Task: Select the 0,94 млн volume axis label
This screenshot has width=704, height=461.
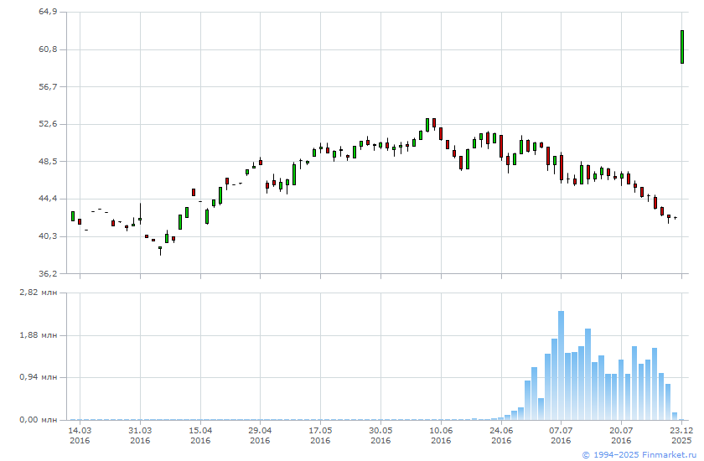Action: (x=40, y=377)
